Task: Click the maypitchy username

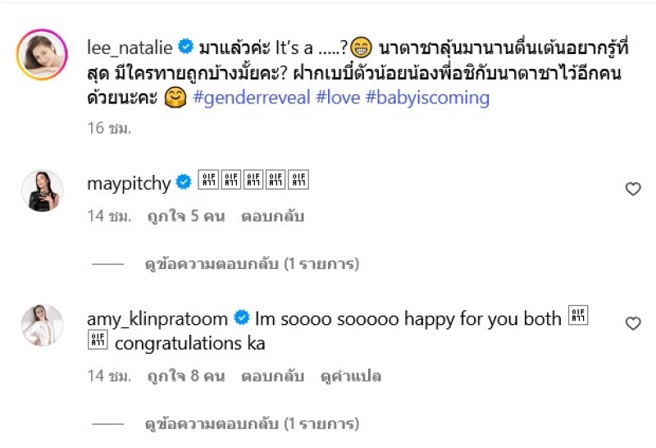Action: (x=129, y=183)
